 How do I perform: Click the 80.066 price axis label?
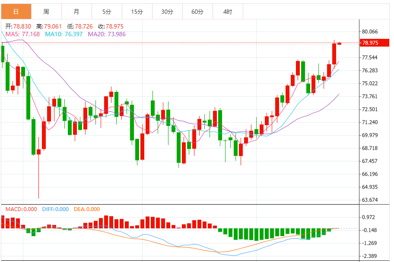[x=370, y=32]
